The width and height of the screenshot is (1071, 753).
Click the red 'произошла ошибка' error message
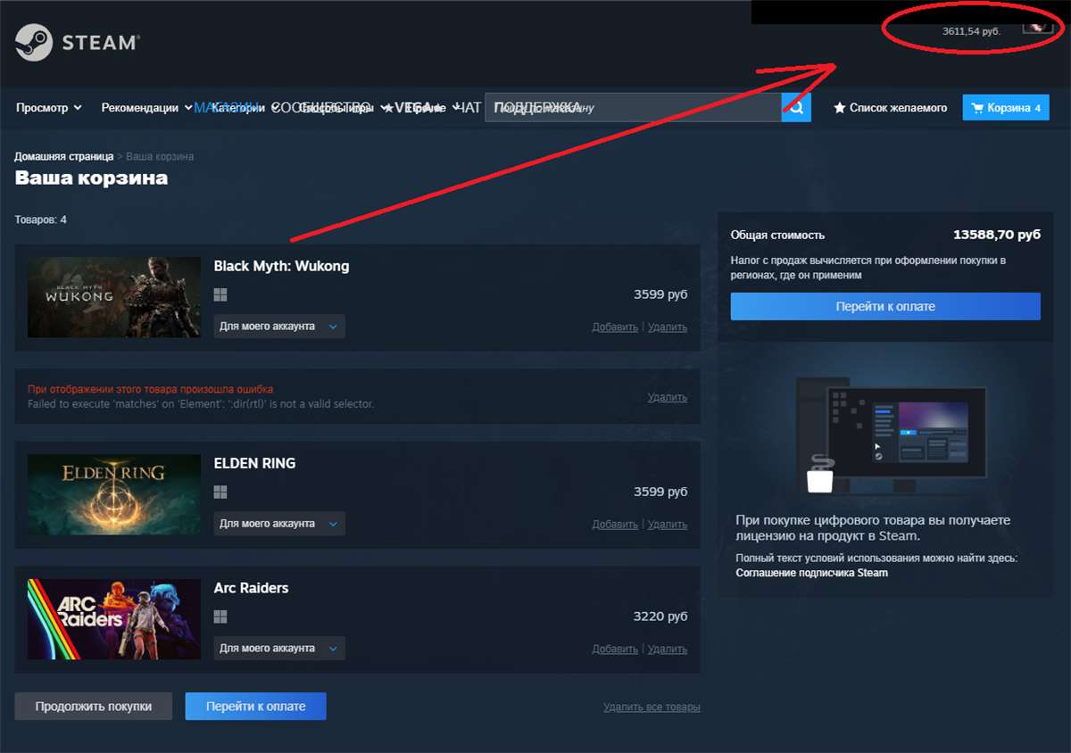coord(150,389)
